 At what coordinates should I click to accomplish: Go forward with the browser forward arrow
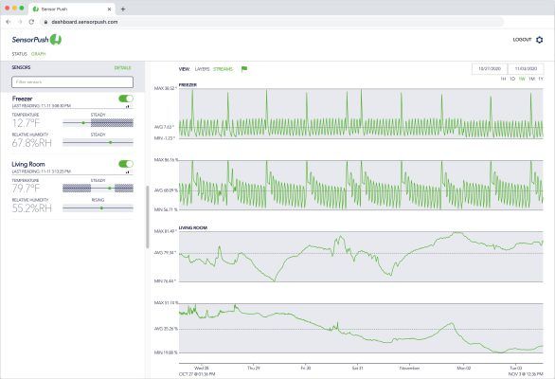pos(20,22)
